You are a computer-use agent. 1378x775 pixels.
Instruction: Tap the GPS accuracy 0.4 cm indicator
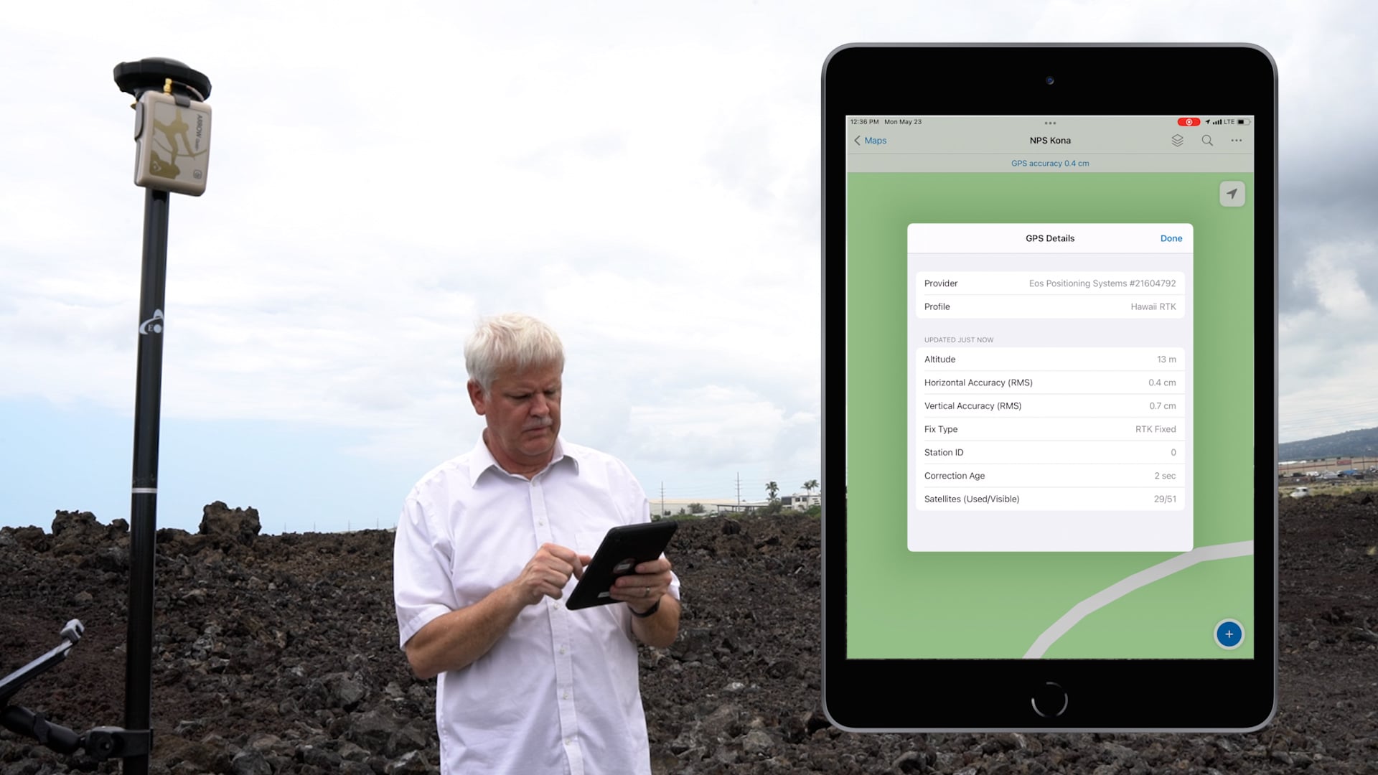[1049, 163]
